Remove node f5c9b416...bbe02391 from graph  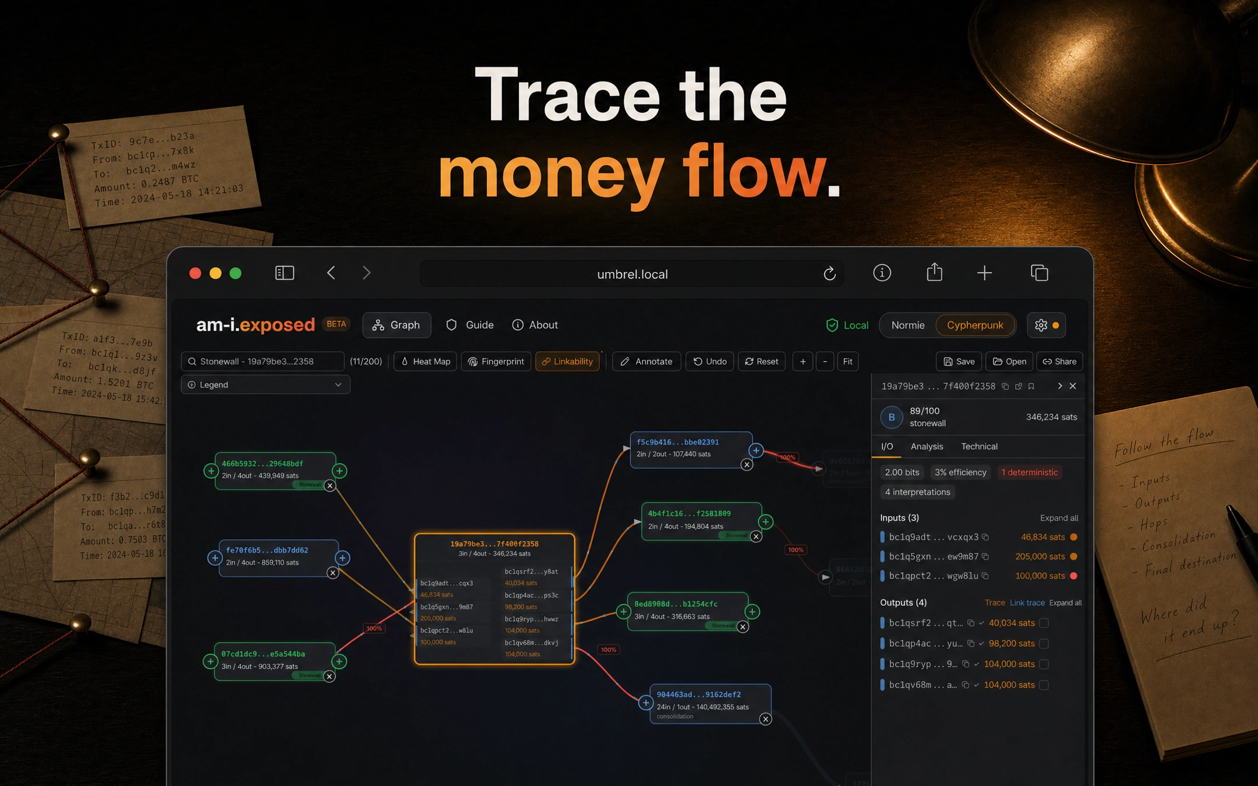[x=747, y=465]
